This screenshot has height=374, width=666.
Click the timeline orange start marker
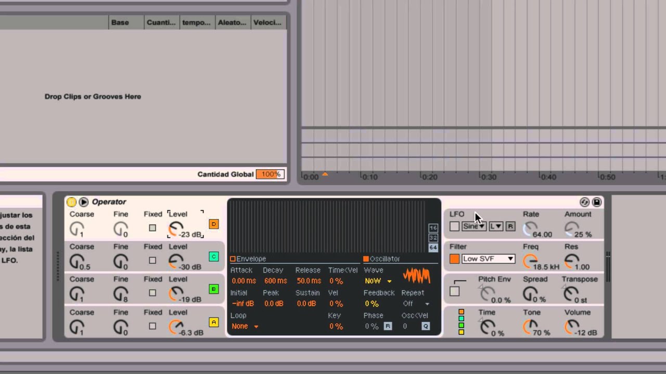click(x=325, y=175)
